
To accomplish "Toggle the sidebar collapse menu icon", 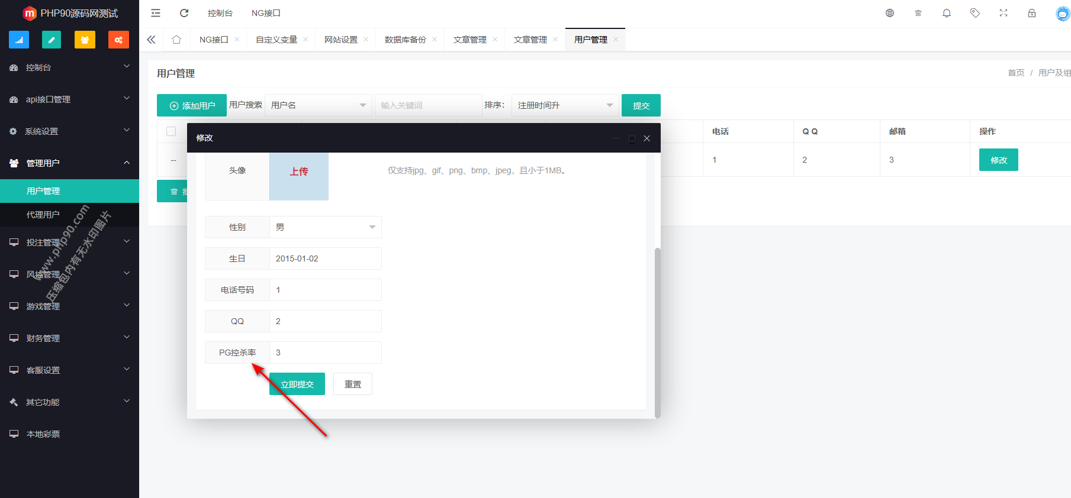I will 156,13.
